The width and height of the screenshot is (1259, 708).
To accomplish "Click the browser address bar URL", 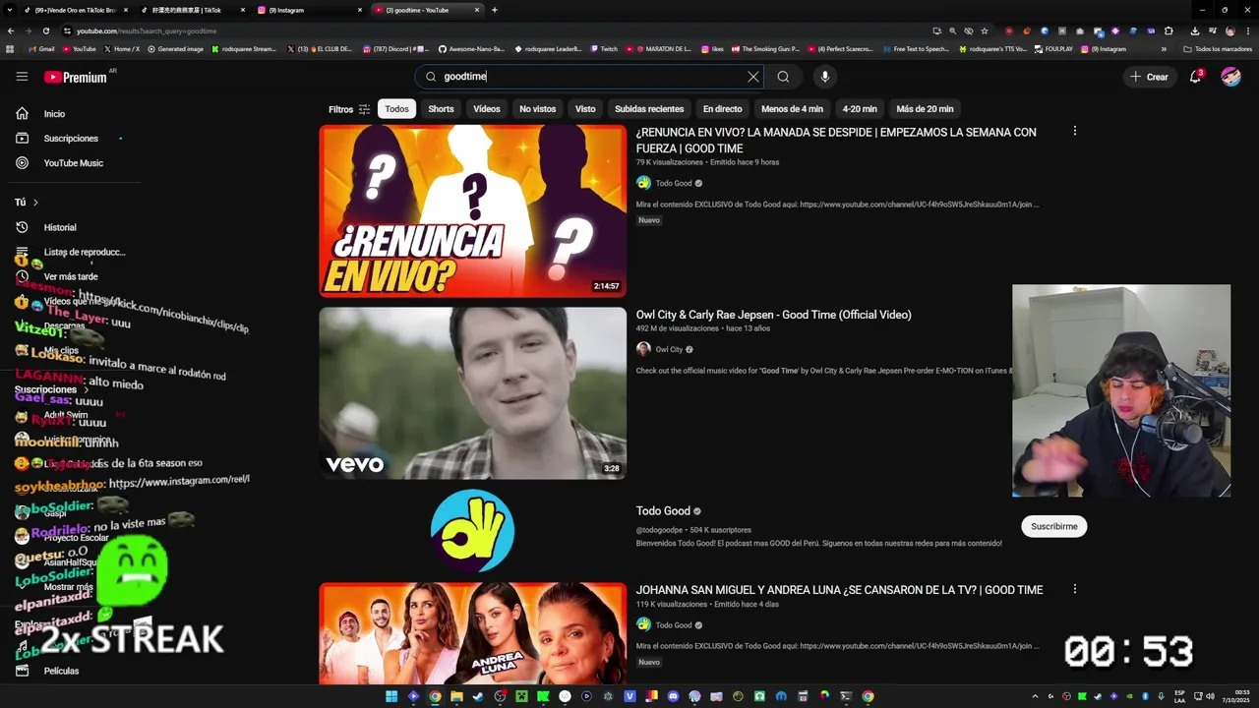I will [x=146, y=30].
